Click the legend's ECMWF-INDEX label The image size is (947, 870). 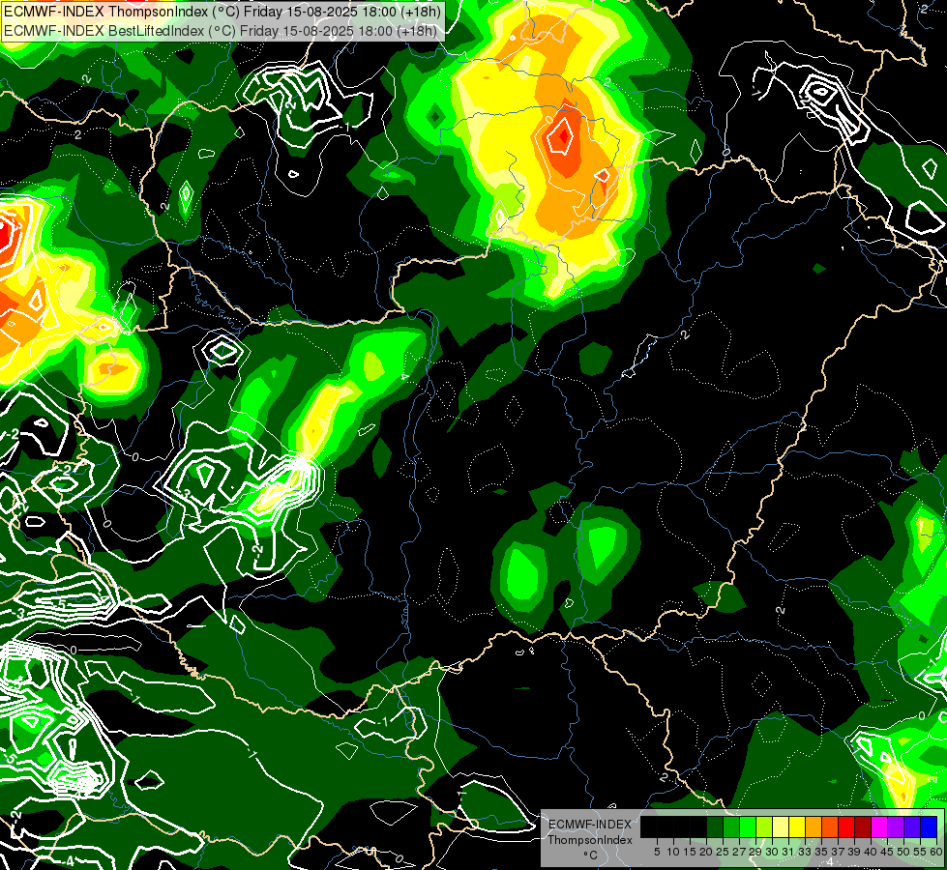point(590,825)
